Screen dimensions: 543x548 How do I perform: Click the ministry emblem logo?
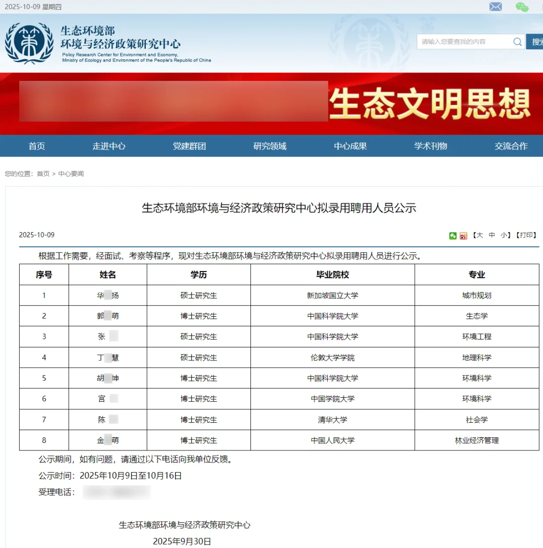tap(29, 43)
